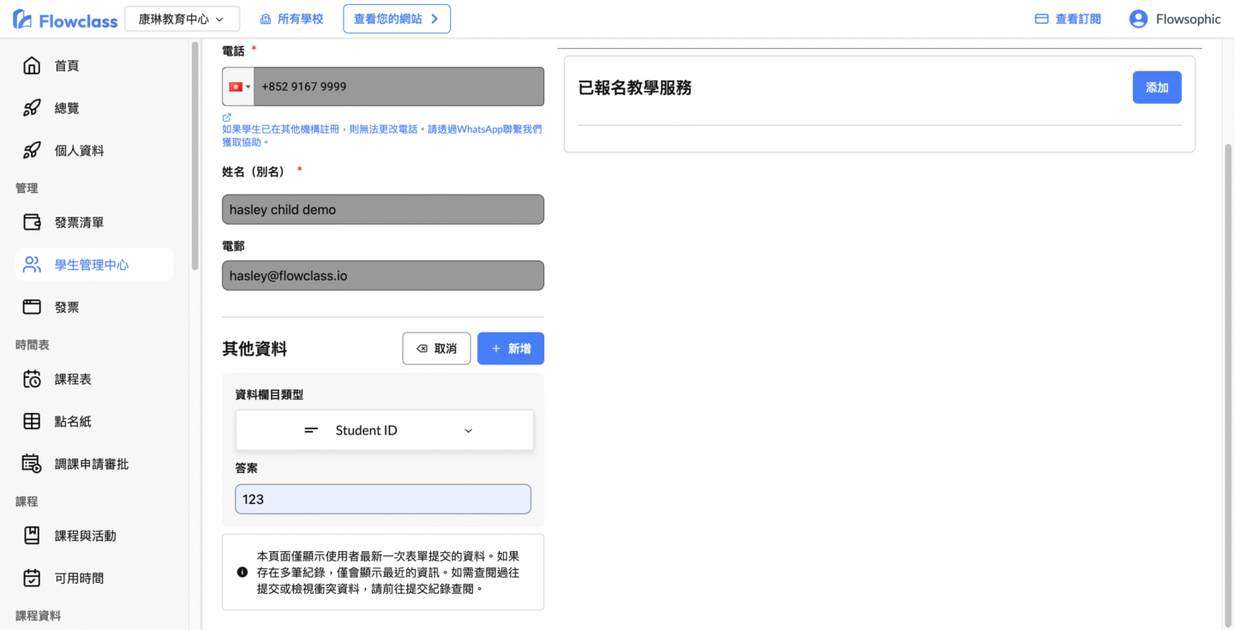Select 可用時間 in the sidebar

tap(79, 579)
